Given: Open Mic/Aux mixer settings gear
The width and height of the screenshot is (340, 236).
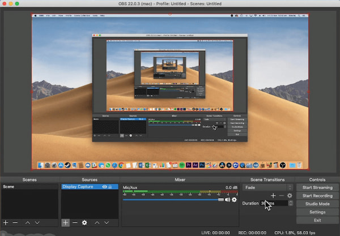Looking at the screenshot, I should coord(234,199).
